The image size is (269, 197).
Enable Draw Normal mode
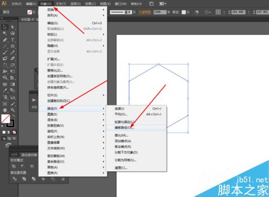(4, 138)
